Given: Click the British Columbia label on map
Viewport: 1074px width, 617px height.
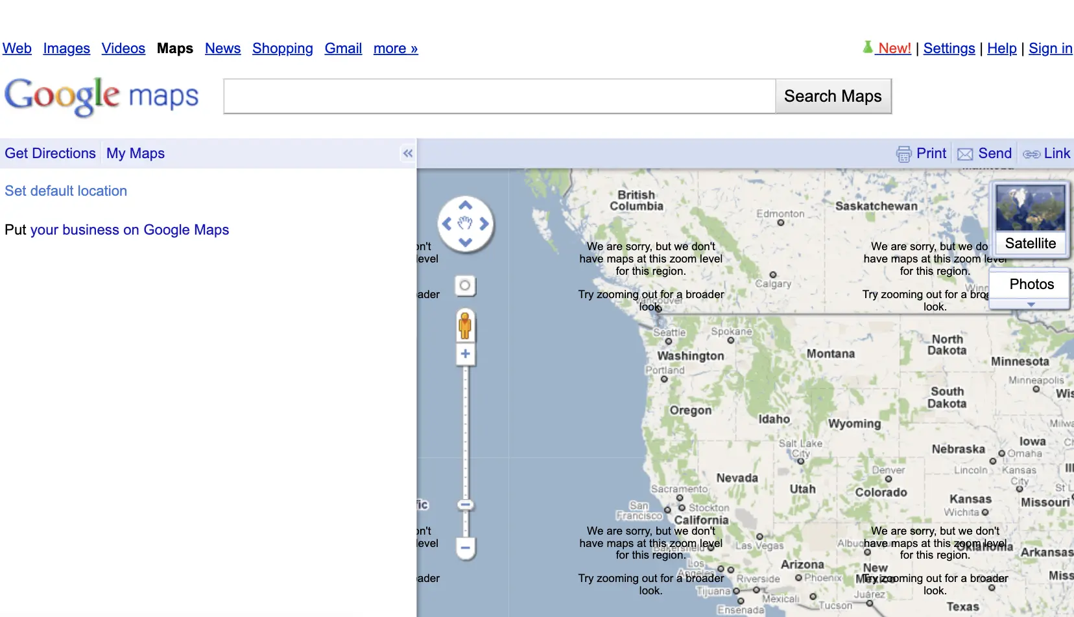Looking at the screenshot, I should point(636,200).
